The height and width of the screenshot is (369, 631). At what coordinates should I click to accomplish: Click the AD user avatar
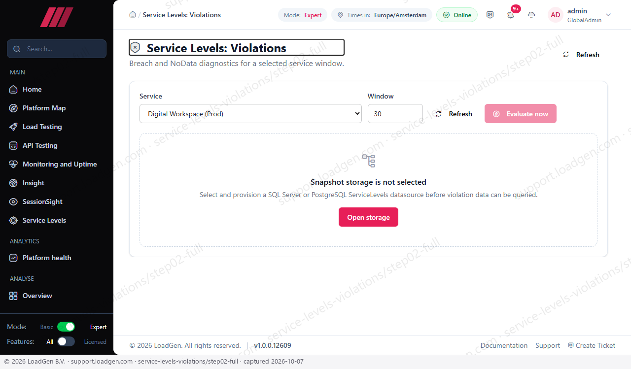click(x=556, y=15)
